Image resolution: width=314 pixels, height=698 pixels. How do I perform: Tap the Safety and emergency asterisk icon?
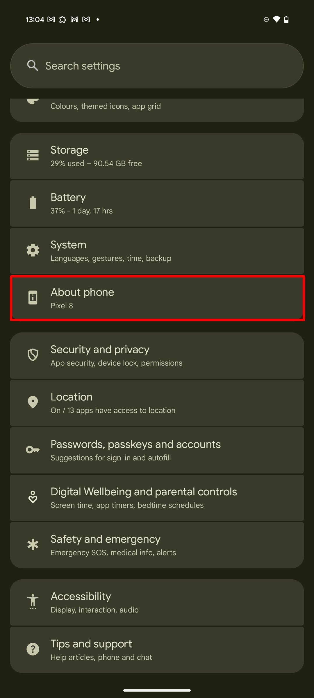pos(33,544)
